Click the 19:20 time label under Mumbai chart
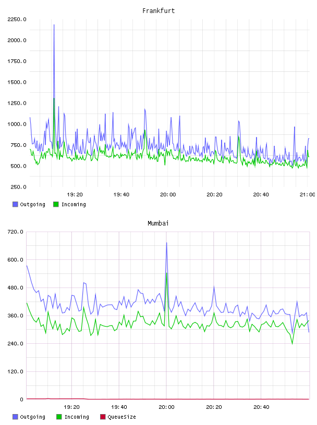The height and width of the screenshot is (425, 317). coord(71,407)
